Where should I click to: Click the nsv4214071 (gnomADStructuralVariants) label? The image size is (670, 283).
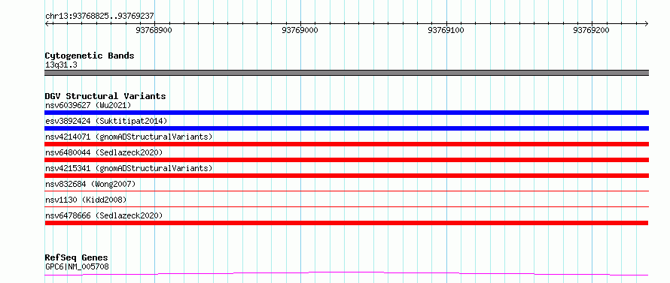click(129, 137)
